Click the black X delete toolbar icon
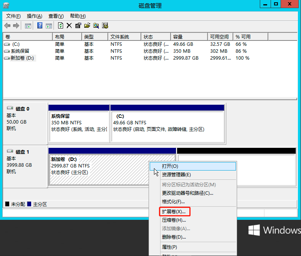Image resolution: width=301 pixels, height=256 pixels. (69, 25)
